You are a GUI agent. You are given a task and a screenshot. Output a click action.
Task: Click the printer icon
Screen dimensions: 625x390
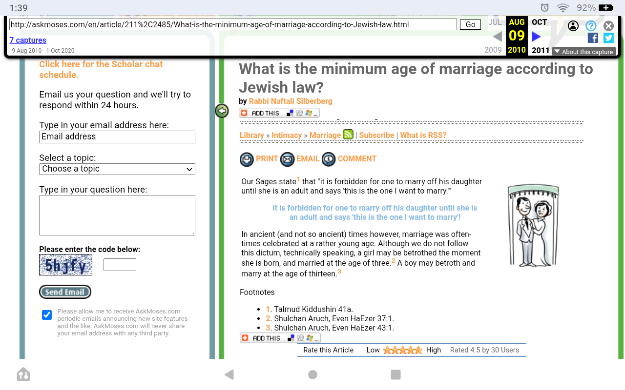coord(247,159)
